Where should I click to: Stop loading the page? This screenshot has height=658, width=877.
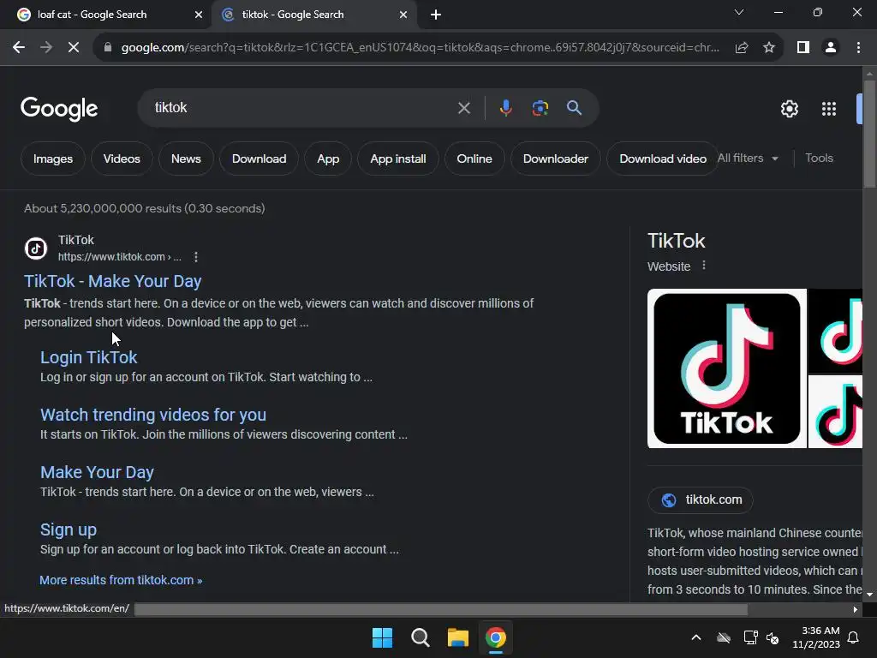[74, 48]
